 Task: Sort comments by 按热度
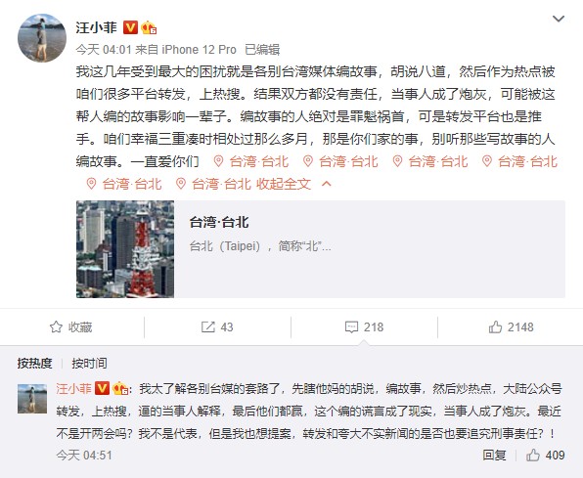point(34,363)
